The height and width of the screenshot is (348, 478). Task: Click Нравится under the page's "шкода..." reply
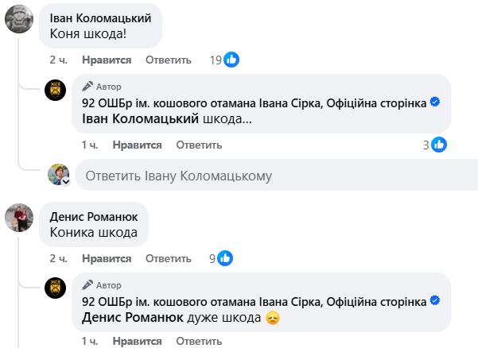point(137,145)
